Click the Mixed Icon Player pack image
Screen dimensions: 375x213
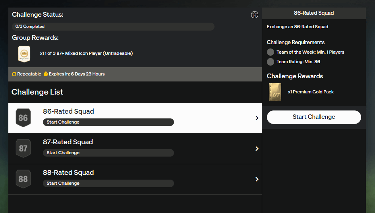point(24,54)
